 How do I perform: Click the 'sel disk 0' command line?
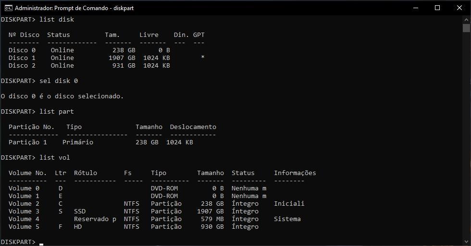[39, 81]
